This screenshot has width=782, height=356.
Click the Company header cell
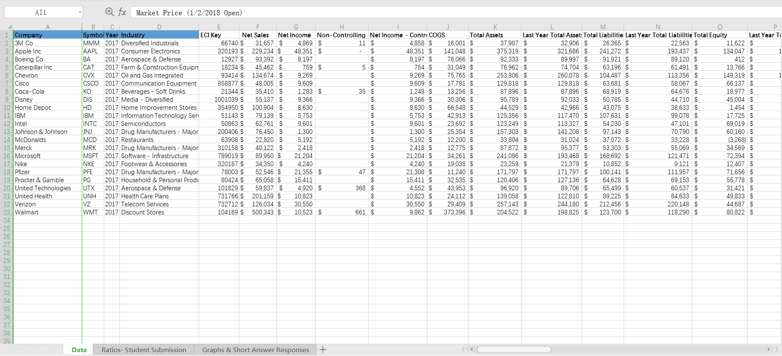(x=47, y=35)
